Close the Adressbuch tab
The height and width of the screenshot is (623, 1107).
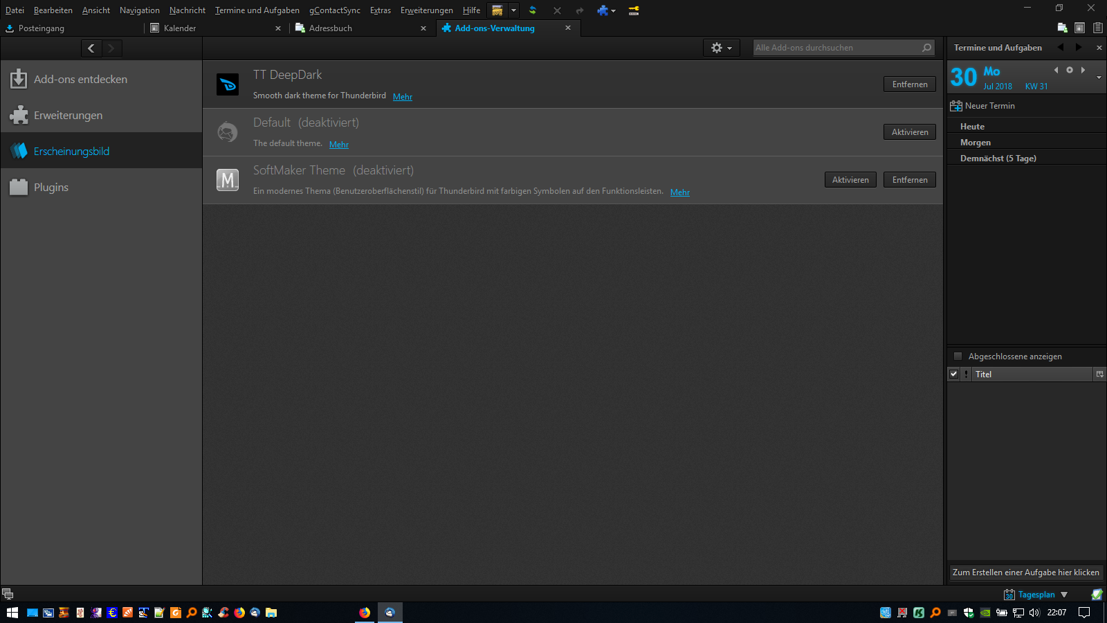(x=423, y=28)
